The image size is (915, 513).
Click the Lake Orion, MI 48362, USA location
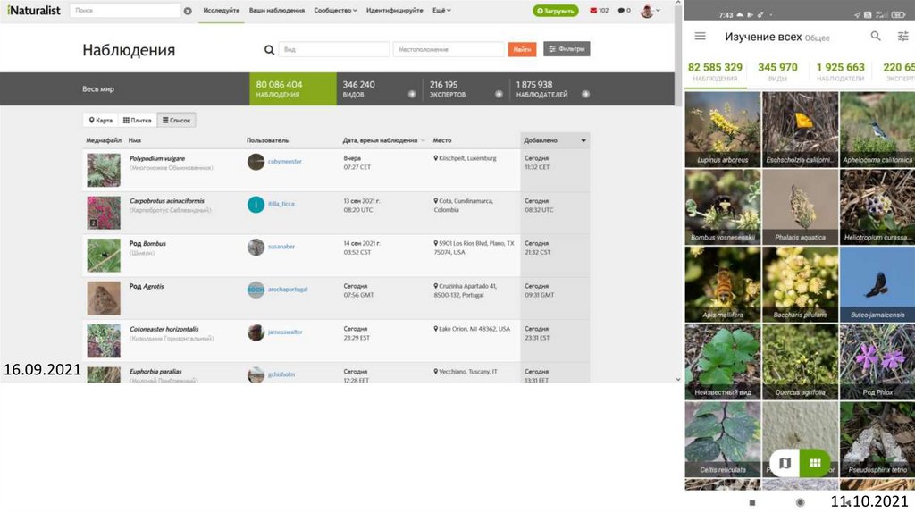[474, 329]
